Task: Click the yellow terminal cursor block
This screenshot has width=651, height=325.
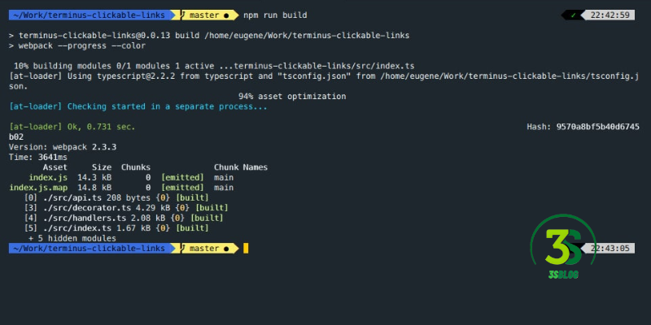Action: pos(246,249)
